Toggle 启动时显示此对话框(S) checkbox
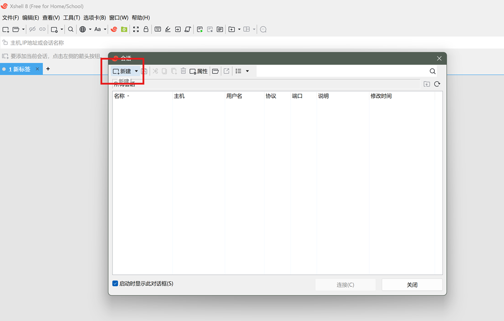The height and width of the screenshot is (321, 504). coord(115,283)
